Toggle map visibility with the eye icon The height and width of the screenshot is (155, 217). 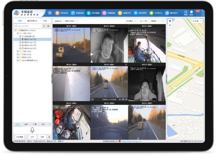[170, 25]
